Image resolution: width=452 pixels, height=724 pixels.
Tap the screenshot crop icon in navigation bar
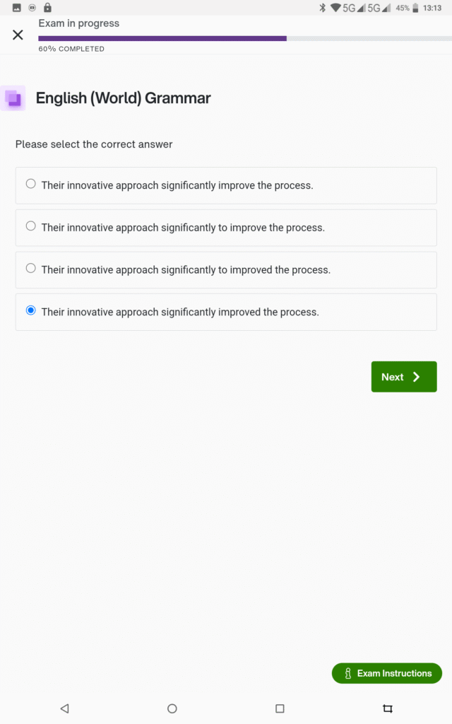coord(387,708)
